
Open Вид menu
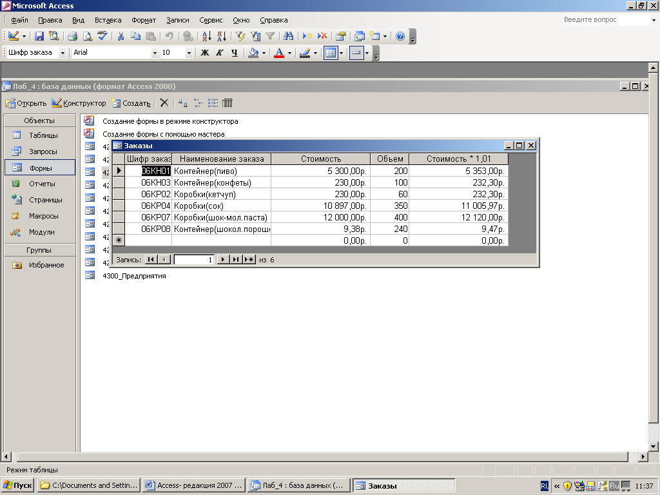click(x=78, y=20)
